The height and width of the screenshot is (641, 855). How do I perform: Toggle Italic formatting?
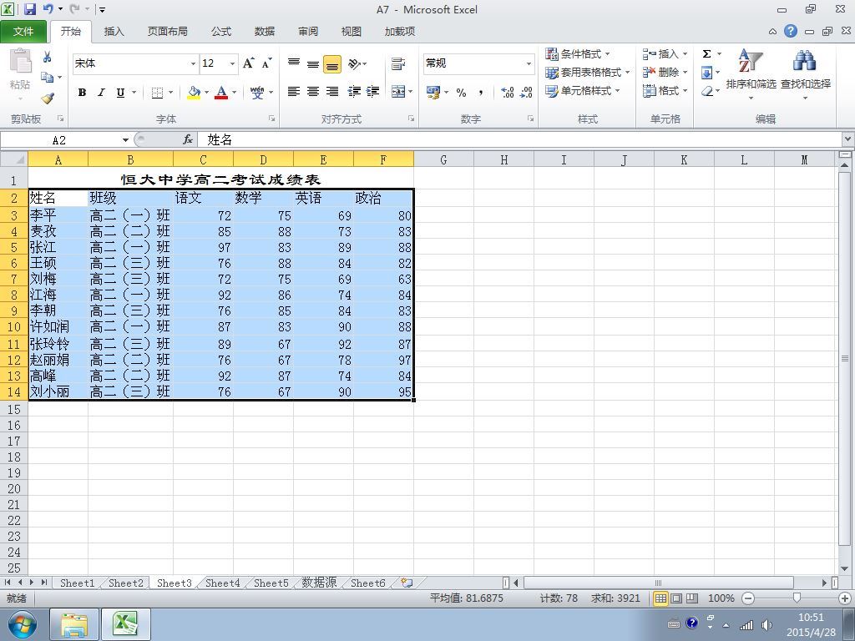point(101,92)
